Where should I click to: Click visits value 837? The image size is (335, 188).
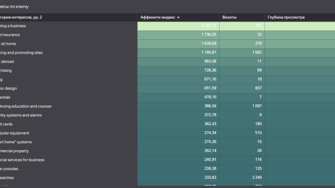click(258, 88)
